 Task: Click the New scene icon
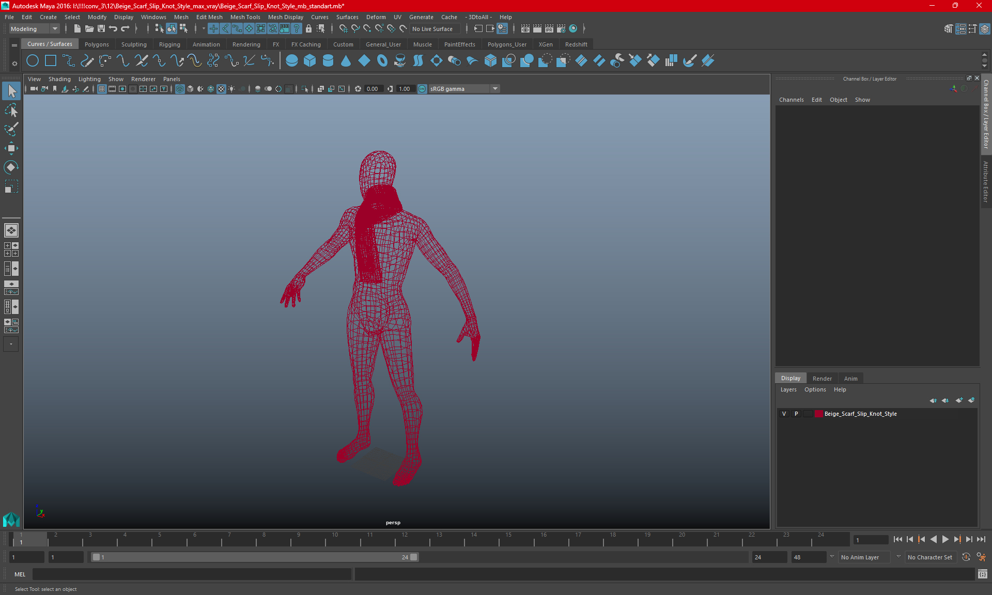click(x=77, y=29)
